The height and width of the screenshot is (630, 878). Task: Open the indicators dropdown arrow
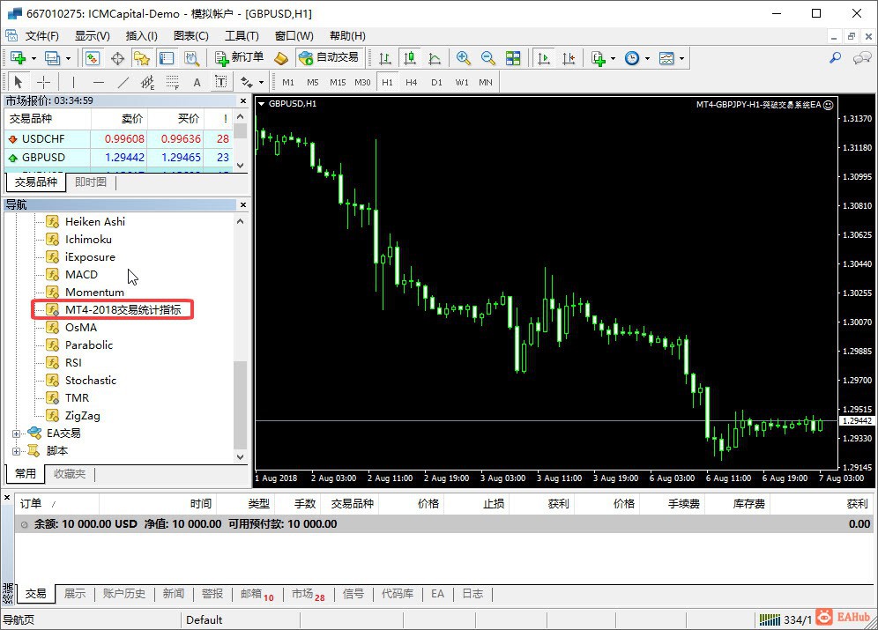point(614,58)
